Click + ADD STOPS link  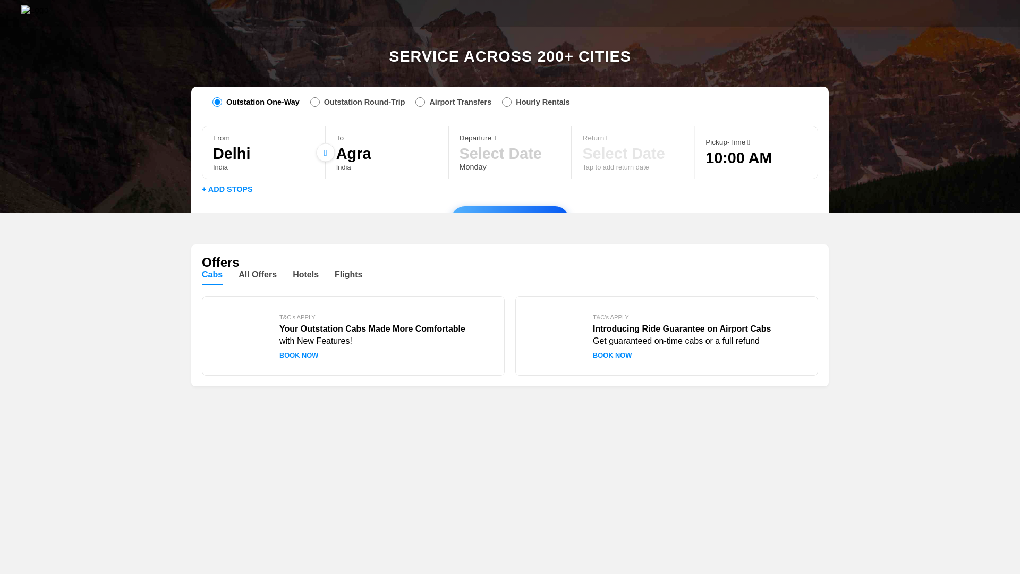pyautogui.click(x=227, y=189)
